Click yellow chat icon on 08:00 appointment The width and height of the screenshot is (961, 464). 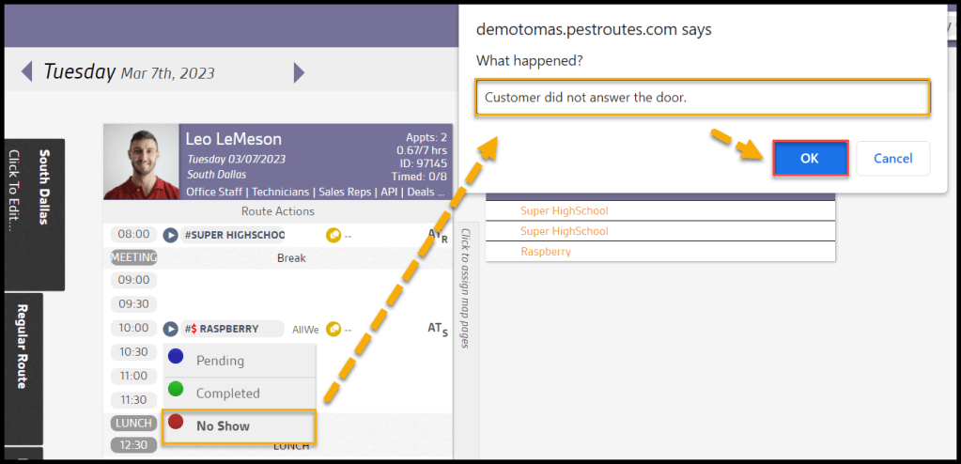pyautogui.click(x=333, y=235)
